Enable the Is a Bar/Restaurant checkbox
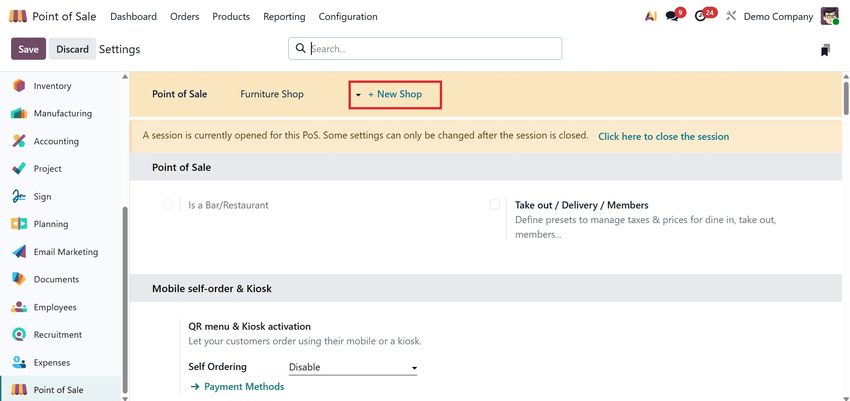850x401 pixels. pyautogui.click(x=168, y=204)
